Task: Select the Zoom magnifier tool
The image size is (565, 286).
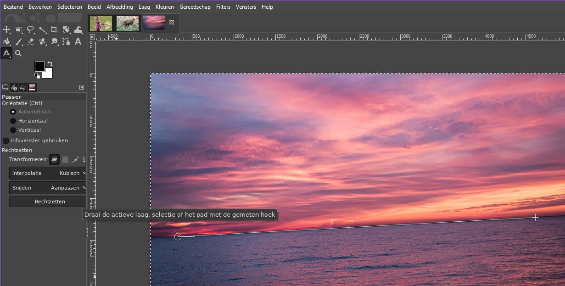Action: [18, 53]
